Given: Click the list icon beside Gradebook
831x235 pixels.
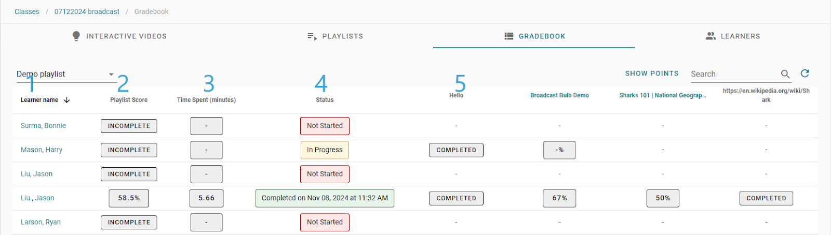Looking at the screenshot, I should pyautogui.click(x=509, y=36).
